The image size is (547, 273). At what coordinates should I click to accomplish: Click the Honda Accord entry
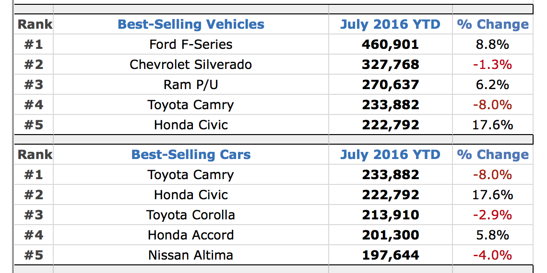tap(191, 235)
